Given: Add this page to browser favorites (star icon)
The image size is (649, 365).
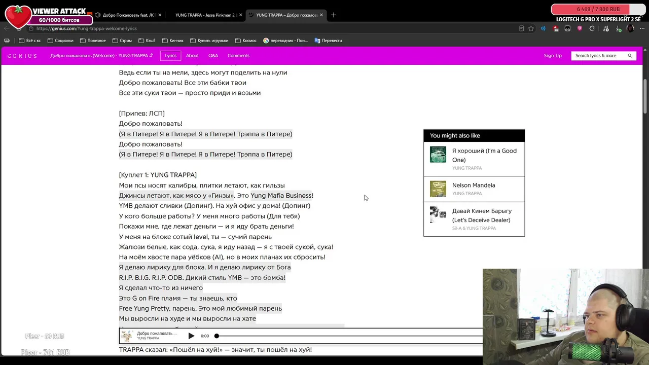Looking at the screenshot, I should pyautogui.click(x=531, y=28).
